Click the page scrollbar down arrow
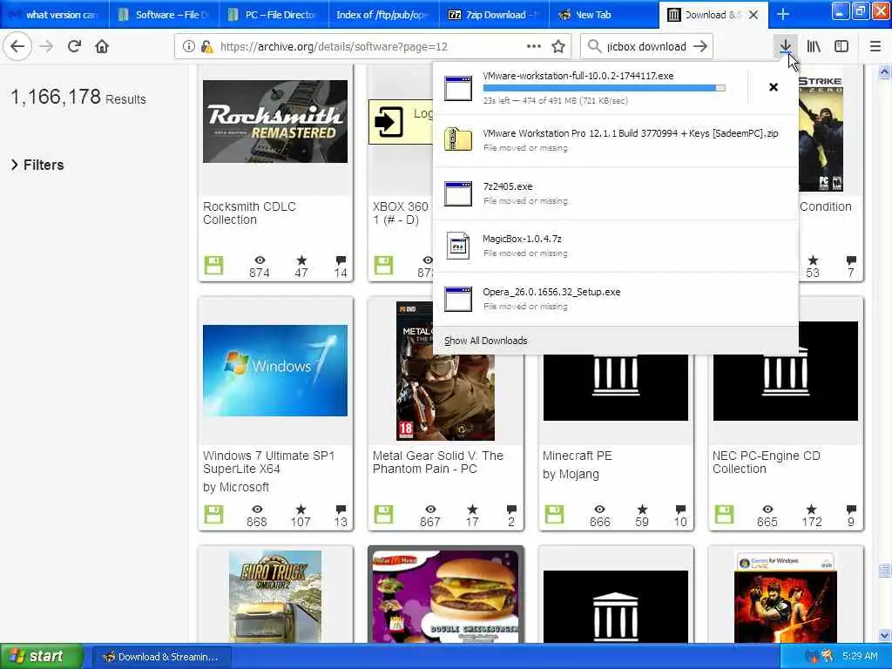The image size is (892, 669). click(885, 635)
